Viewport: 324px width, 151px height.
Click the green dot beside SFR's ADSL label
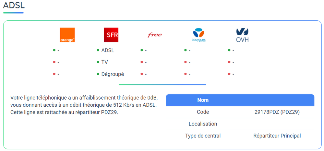click(98, 50)
